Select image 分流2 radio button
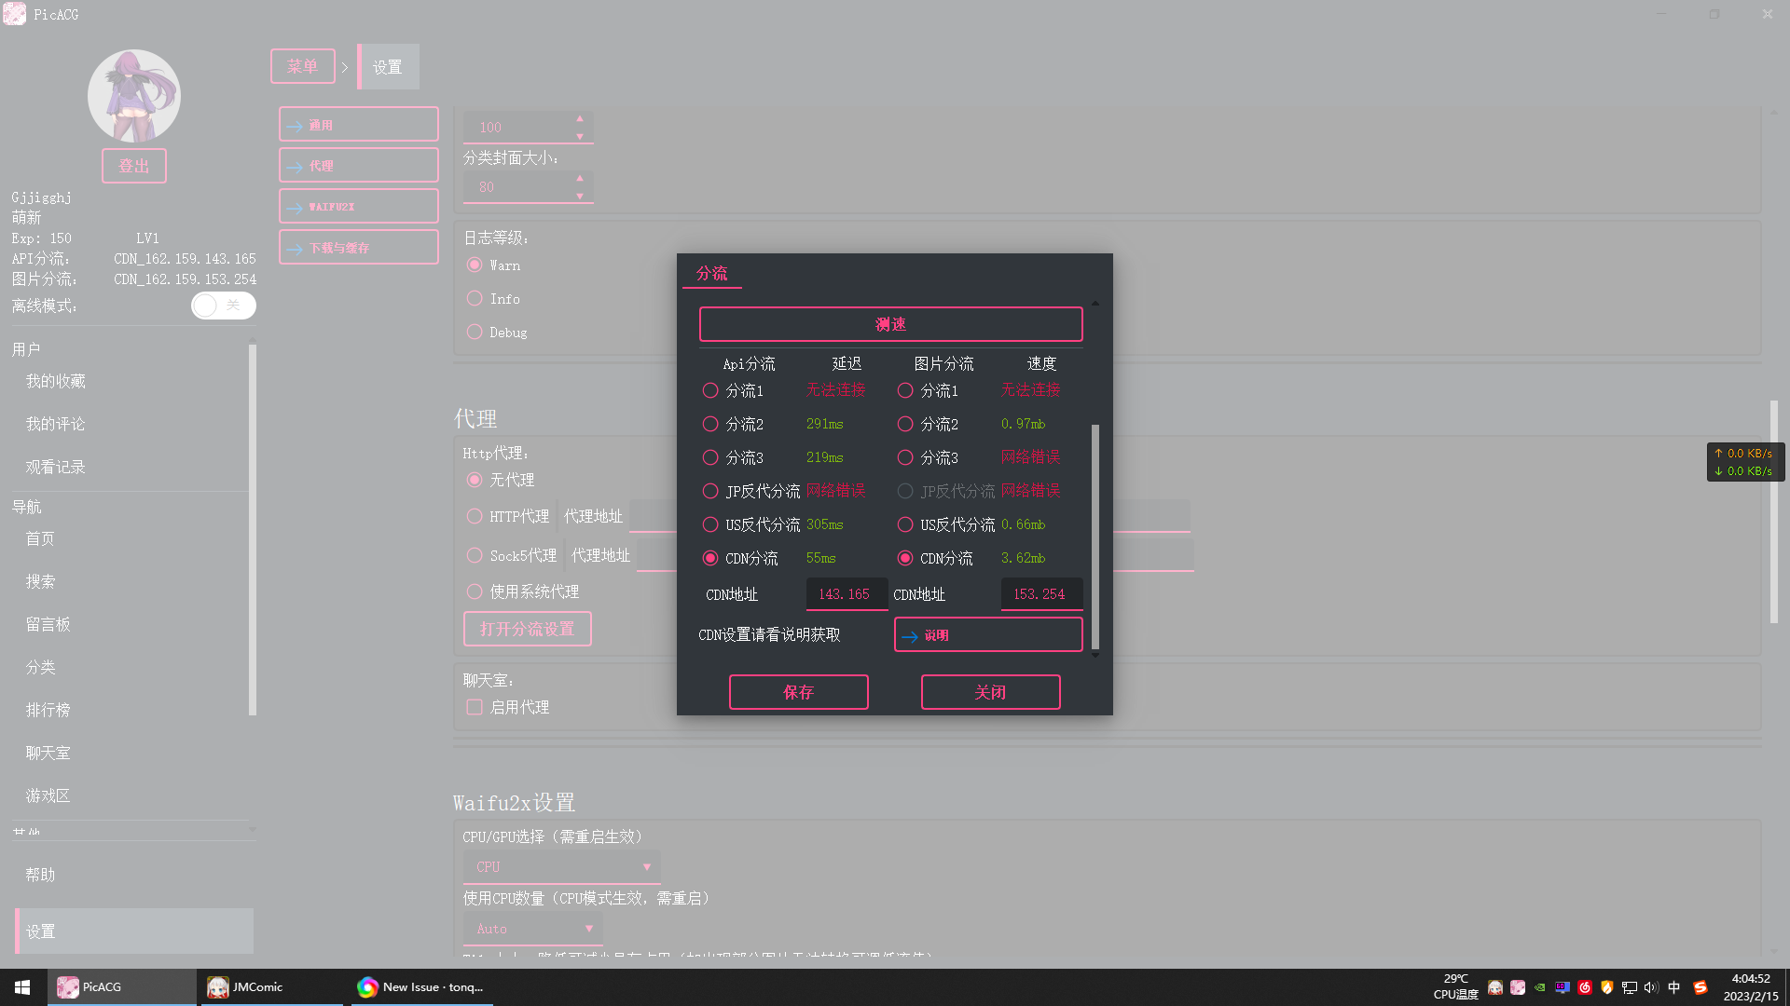The image size is (1790, 1006). (x=905, y=424)
